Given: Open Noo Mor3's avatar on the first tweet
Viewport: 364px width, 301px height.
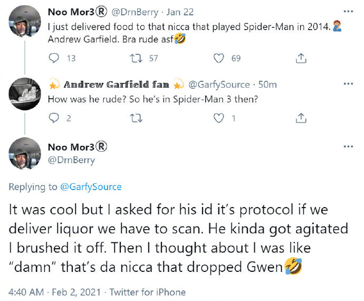Looking at the screenshot, I should (x=25, y=22).
